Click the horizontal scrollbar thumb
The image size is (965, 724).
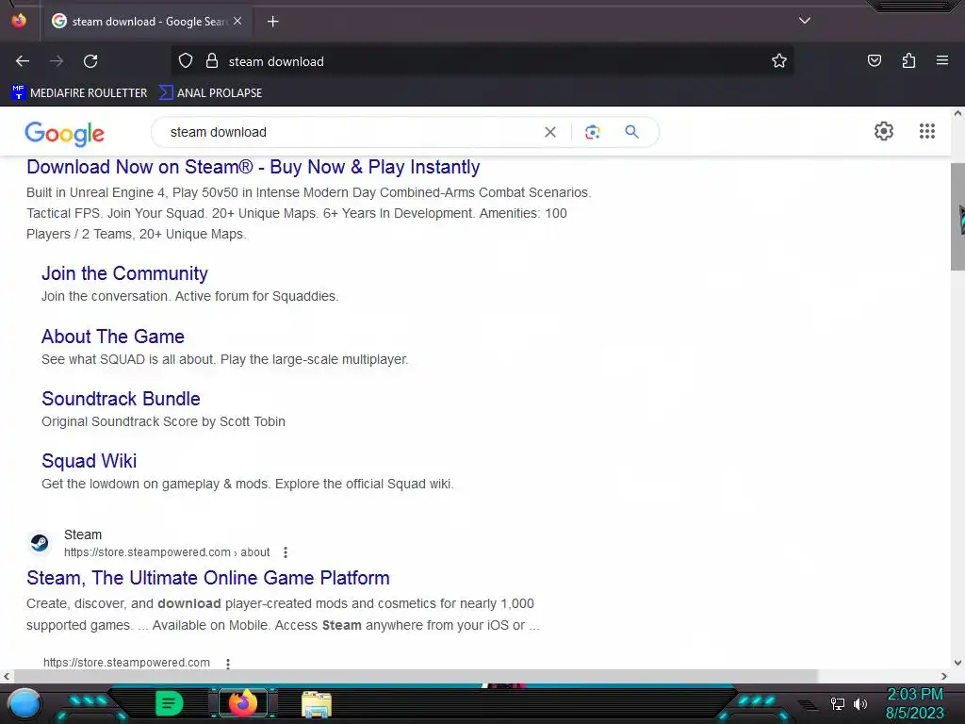pos(414,676)
